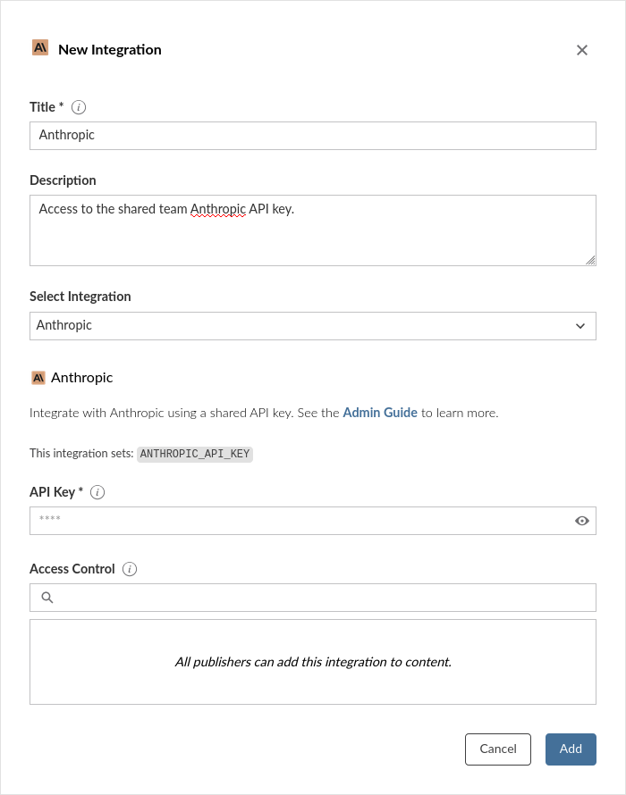Close the New Integration dialog
This screenshot has width=626, height=795.
(582, 50)
